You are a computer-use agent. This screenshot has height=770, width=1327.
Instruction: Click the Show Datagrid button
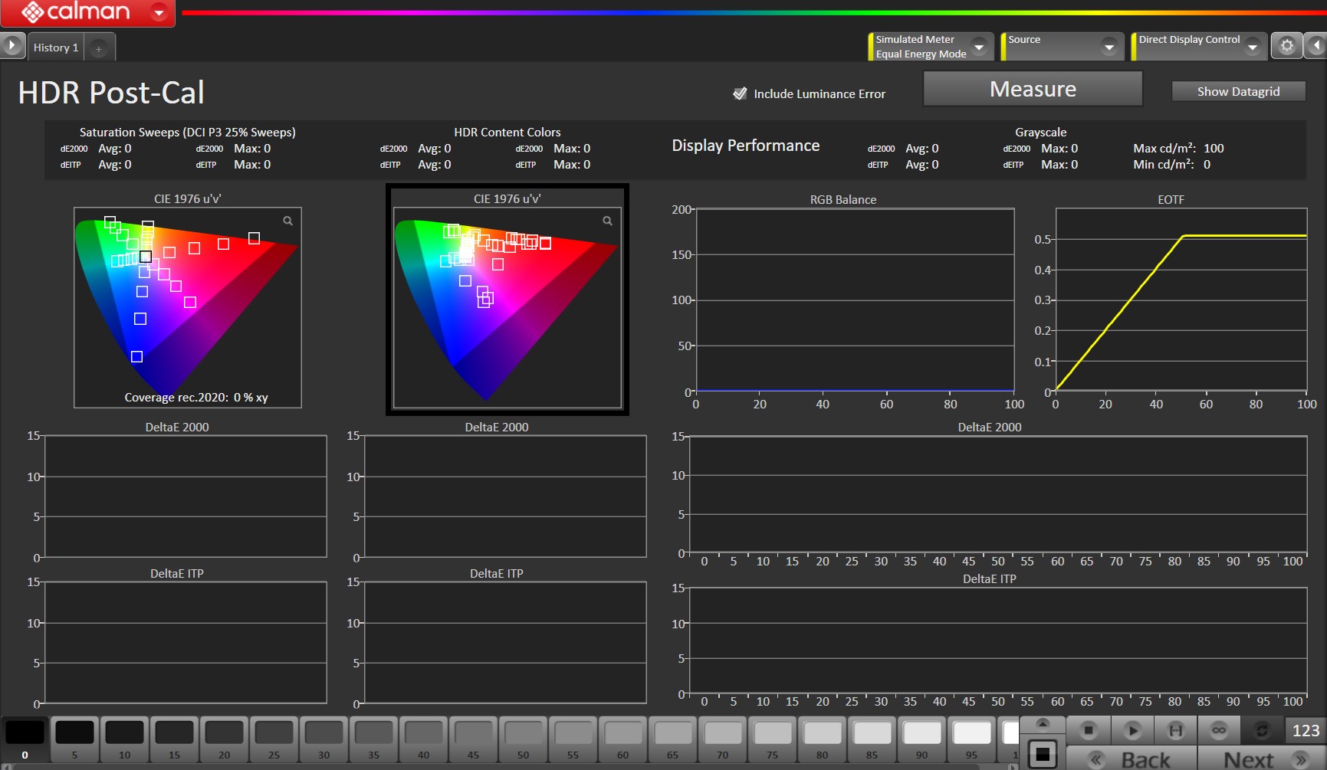[x=1237, y=91]
